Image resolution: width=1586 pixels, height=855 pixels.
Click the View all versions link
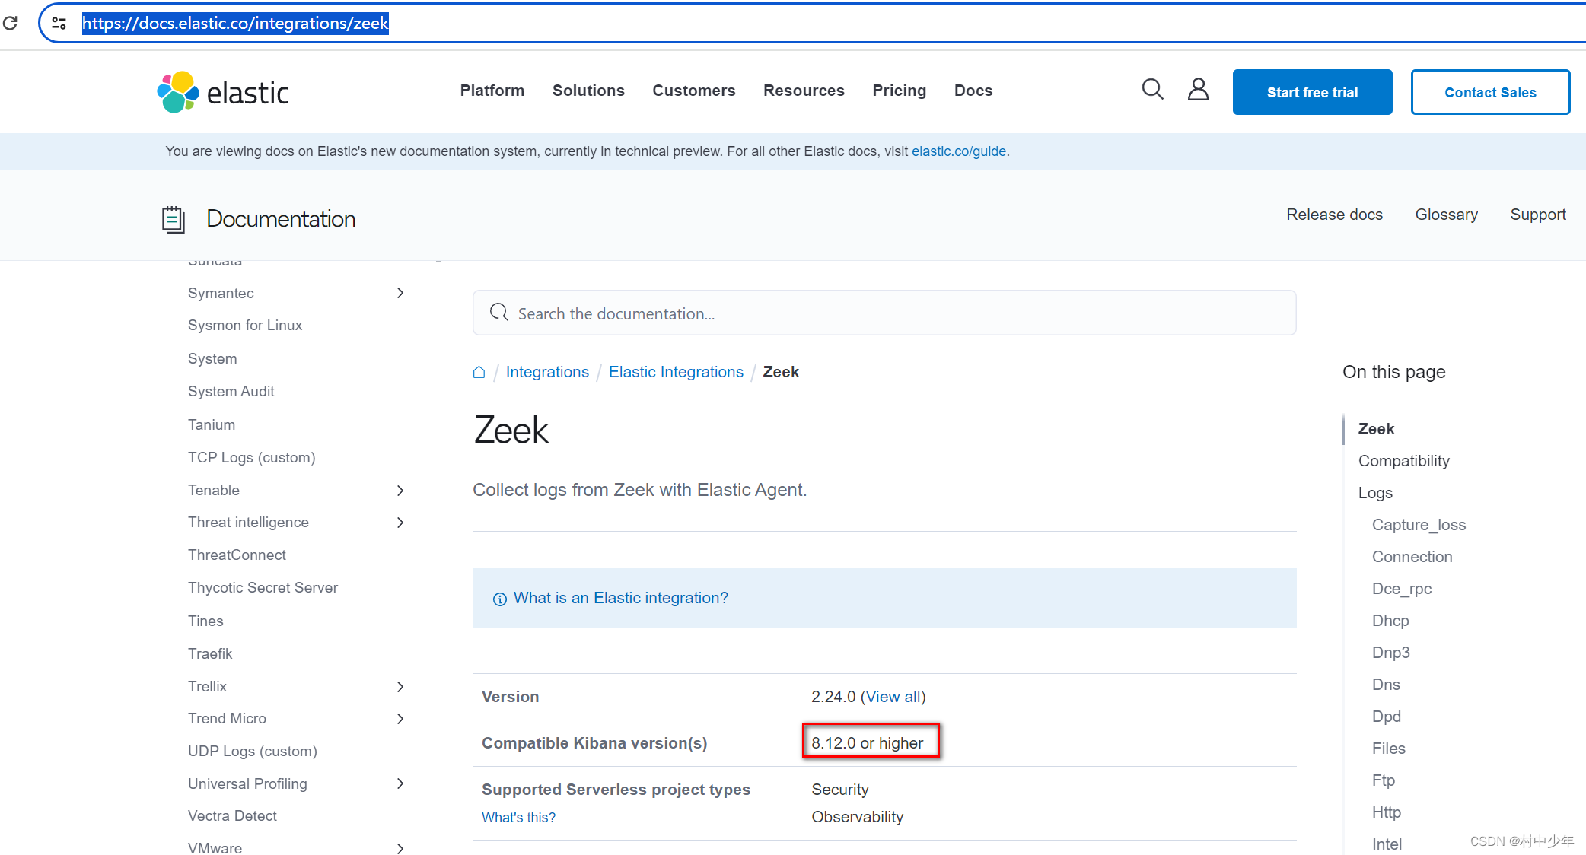893,697
